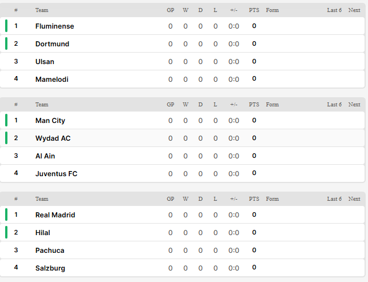Click the green qualification marker beside Real Madrid
368x282 pixels.
[6, 215]
